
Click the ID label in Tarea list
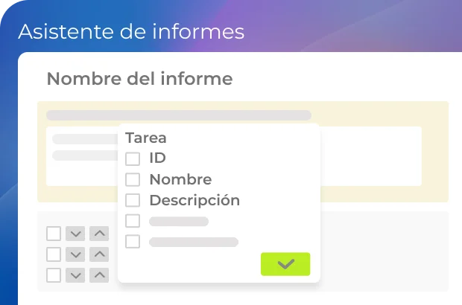tap(157, 158)
